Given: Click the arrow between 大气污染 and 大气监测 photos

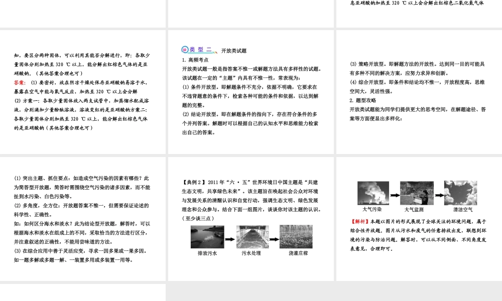Looking at the screenshot, I should (395, 195).
